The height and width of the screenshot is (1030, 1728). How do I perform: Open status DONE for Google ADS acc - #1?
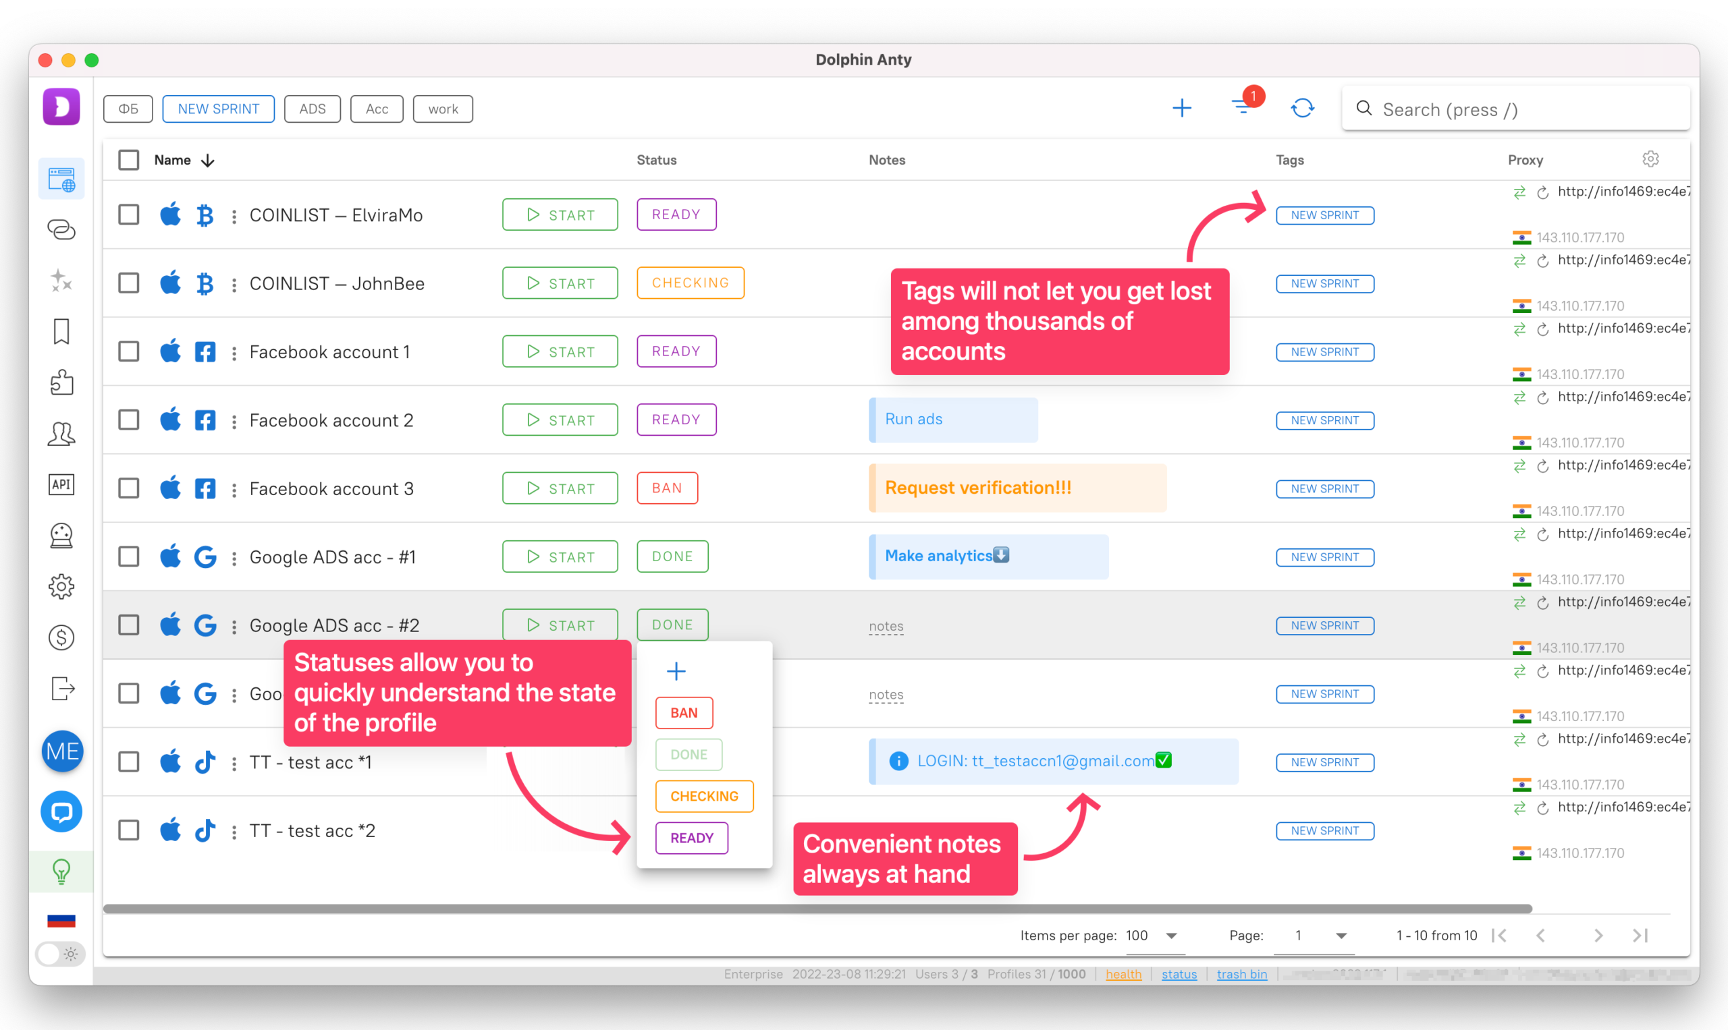point(672,556)
